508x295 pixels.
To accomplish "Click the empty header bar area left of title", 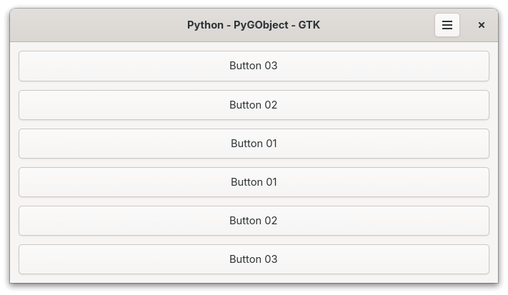I will [x=93, y=25].
